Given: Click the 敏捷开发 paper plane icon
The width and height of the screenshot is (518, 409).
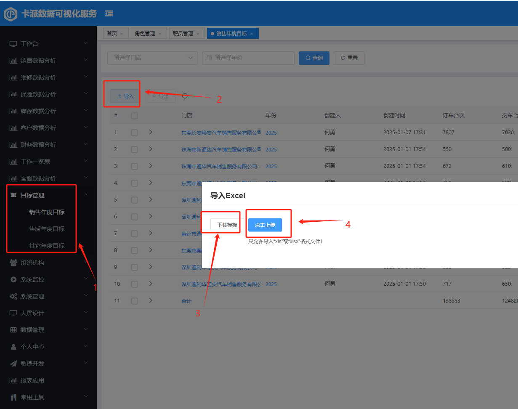Looking at the screenshot, I should (x=13, y=364).
